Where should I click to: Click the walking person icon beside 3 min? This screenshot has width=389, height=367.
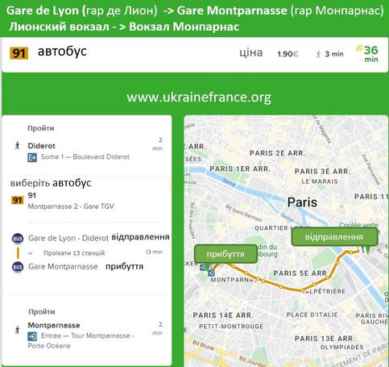(318, 54)
